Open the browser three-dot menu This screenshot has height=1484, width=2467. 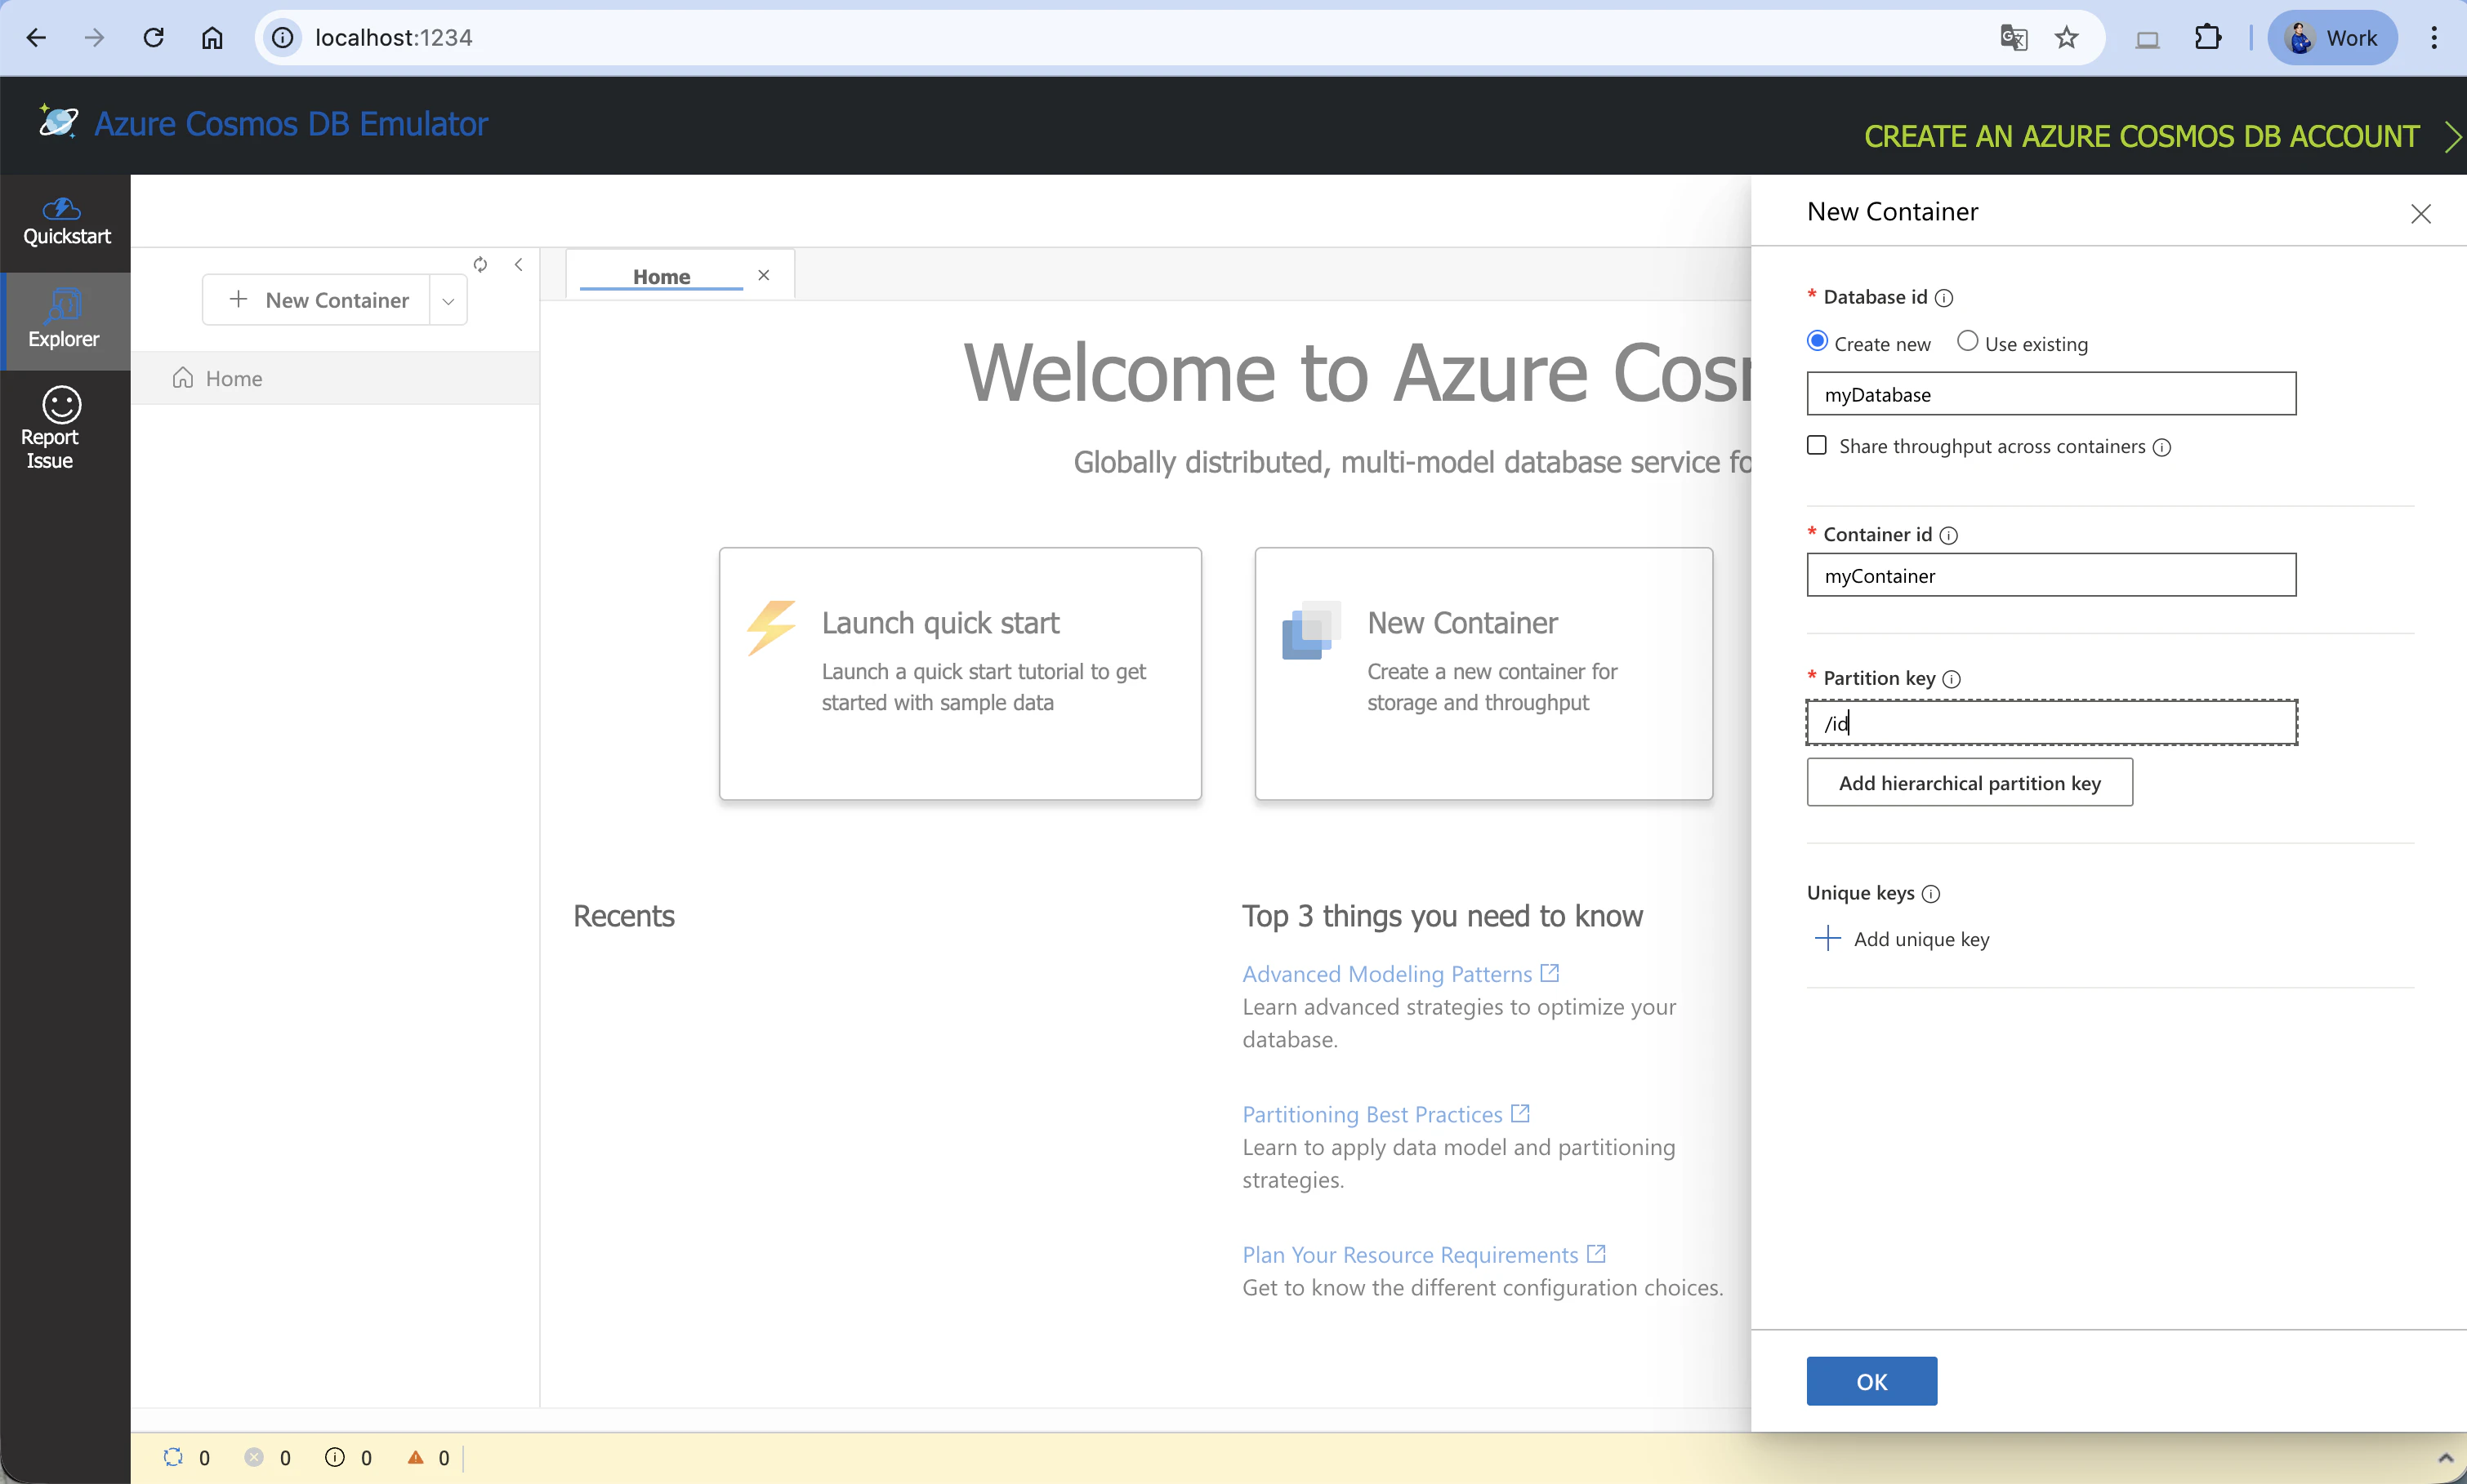[2434, 38]
